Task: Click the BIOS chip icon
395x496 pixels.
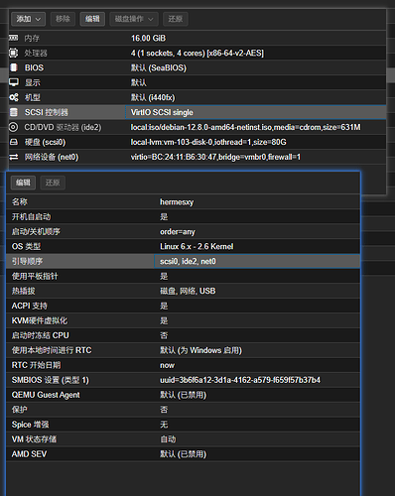Action: pos(14,67)
